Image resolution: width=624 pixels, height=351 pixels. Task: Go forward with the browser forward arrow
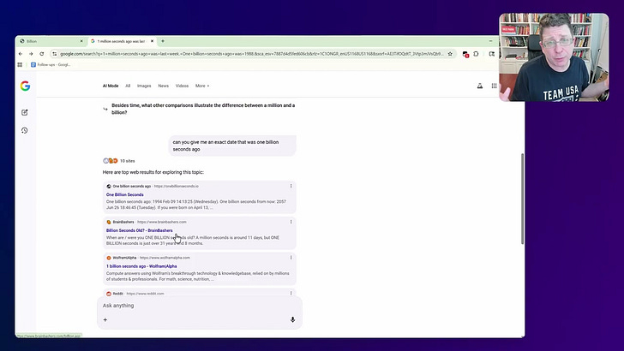pos(31,54)
